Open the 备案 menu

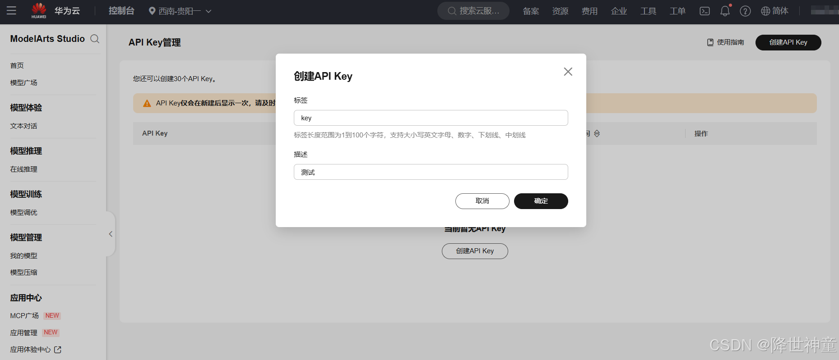(x=531, y=11)
